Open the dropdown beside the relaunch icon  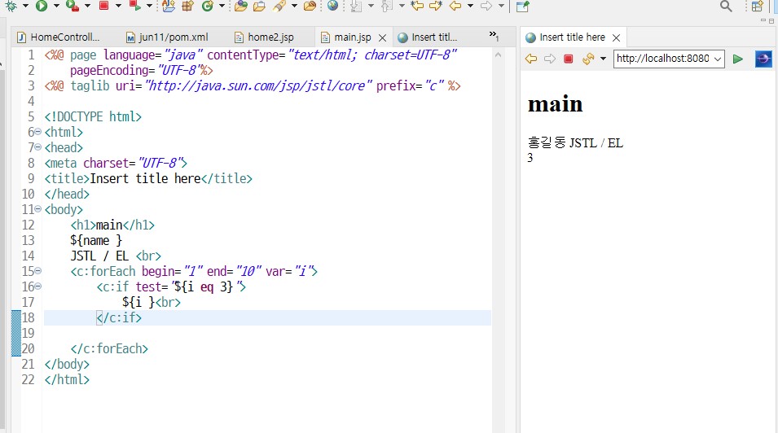pyautogui.click(x=149, y=6)
